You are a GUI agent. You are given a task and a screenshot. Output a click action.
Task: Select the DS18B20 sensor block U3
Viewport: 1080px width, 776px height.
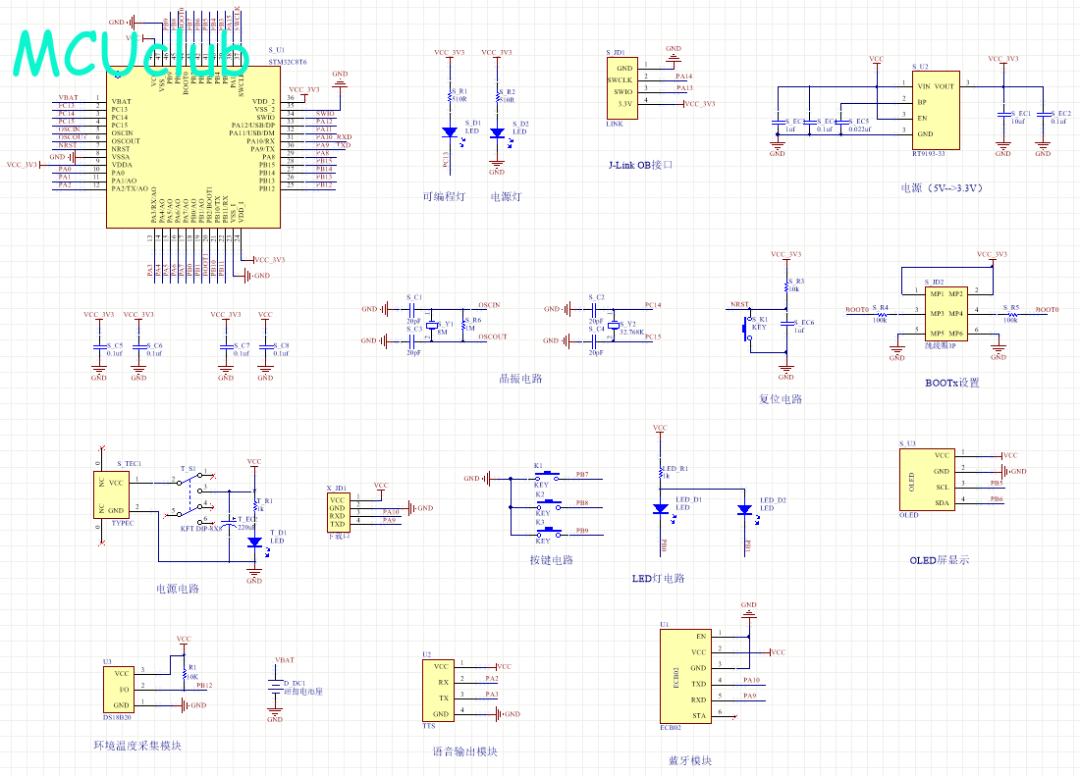click(x=119, y=689)
